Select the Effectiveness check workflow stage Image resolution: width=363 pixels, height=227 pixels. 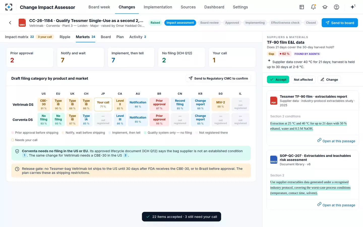(x=285, y=23)
